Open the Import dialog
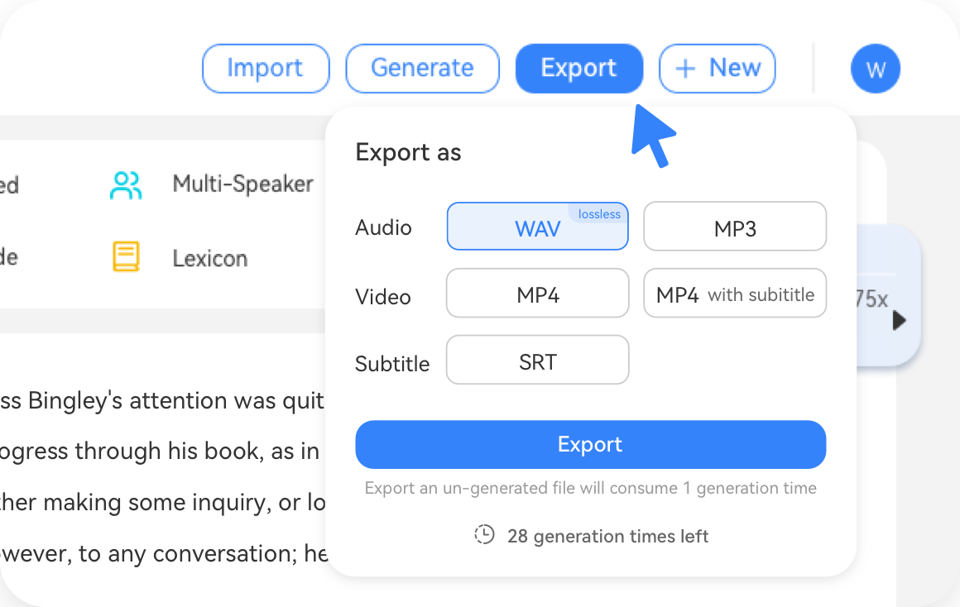Viewport: 960px width, 607px height. click(266, 69)
